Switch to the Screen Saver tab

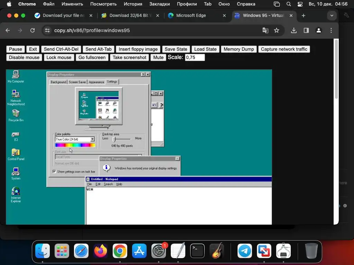tap(77, 82)
